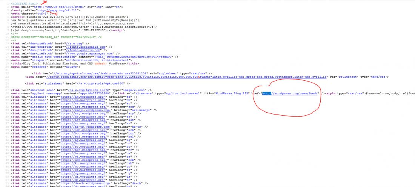
Task: Open the https://da.wordpress.org/ link
Action: [83, 177]
